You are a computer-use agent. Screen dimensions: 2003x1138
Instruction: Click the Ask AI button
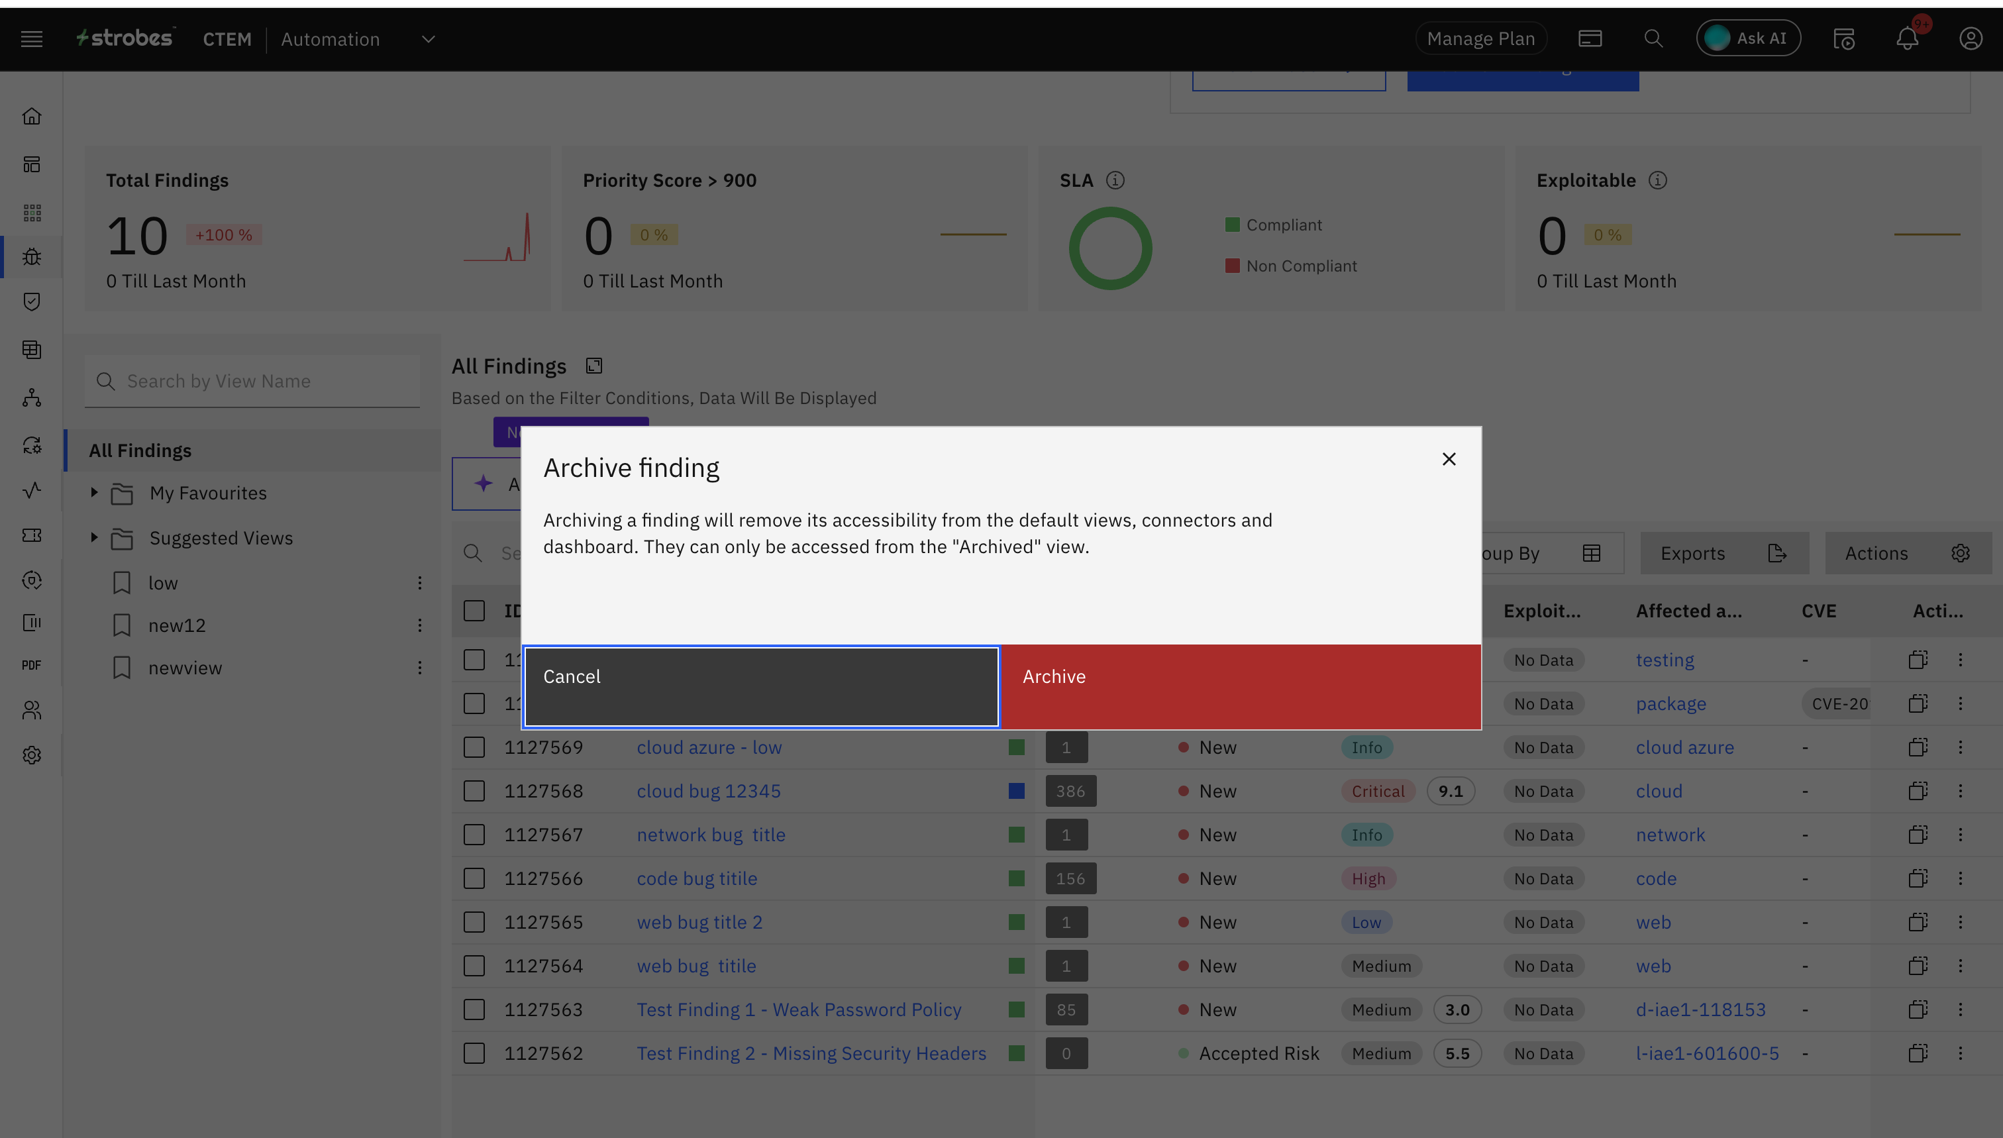click(x=1747, y=38)
